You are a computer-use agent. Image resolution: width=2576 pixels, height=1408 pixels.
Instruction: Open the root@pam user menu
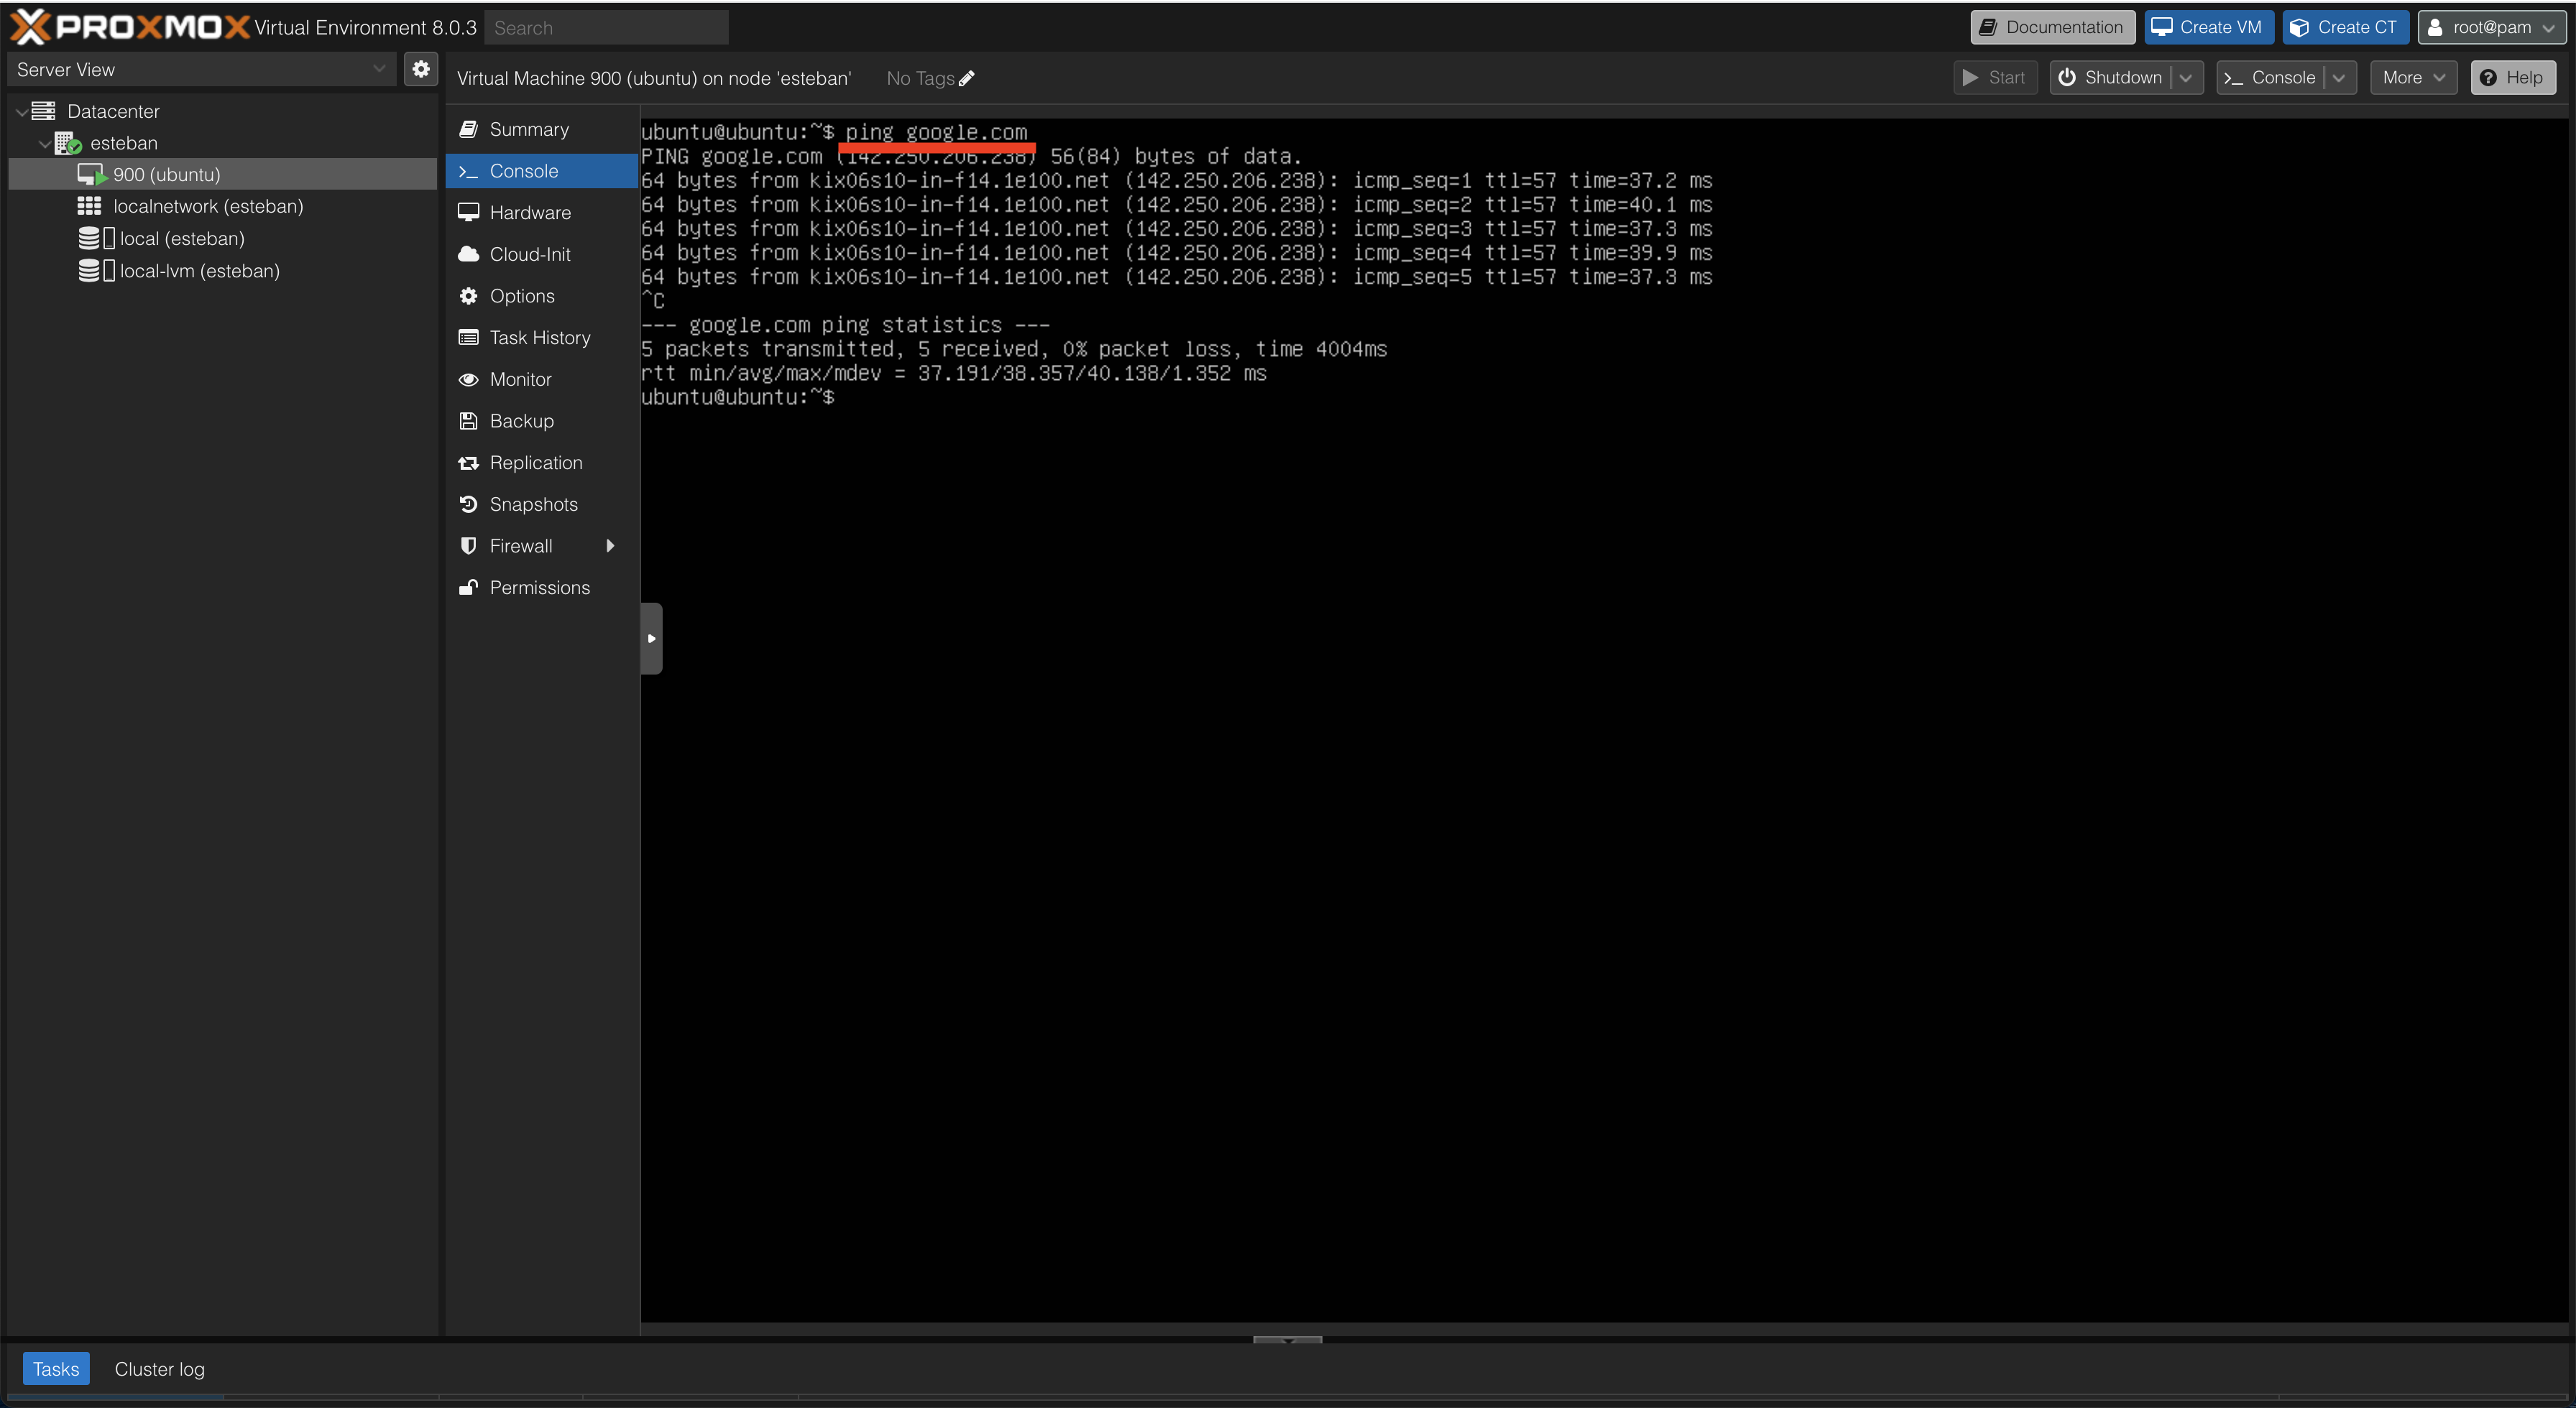[2491, 28]
